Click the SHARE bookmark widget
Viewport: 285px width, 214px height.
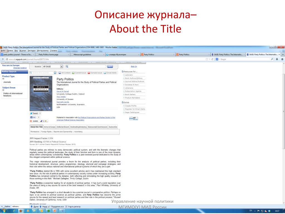(x=39, y=121)
